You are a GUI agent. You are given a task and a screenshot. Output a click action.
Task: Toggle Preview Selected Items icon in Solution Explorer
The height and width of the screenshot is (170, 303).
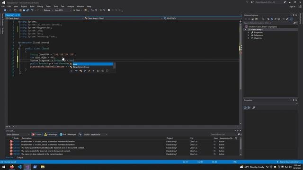coord(291,19)
